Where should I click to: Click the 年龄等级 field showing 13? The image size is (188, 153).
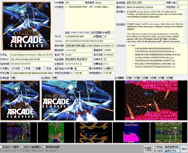tap(182, 7)
